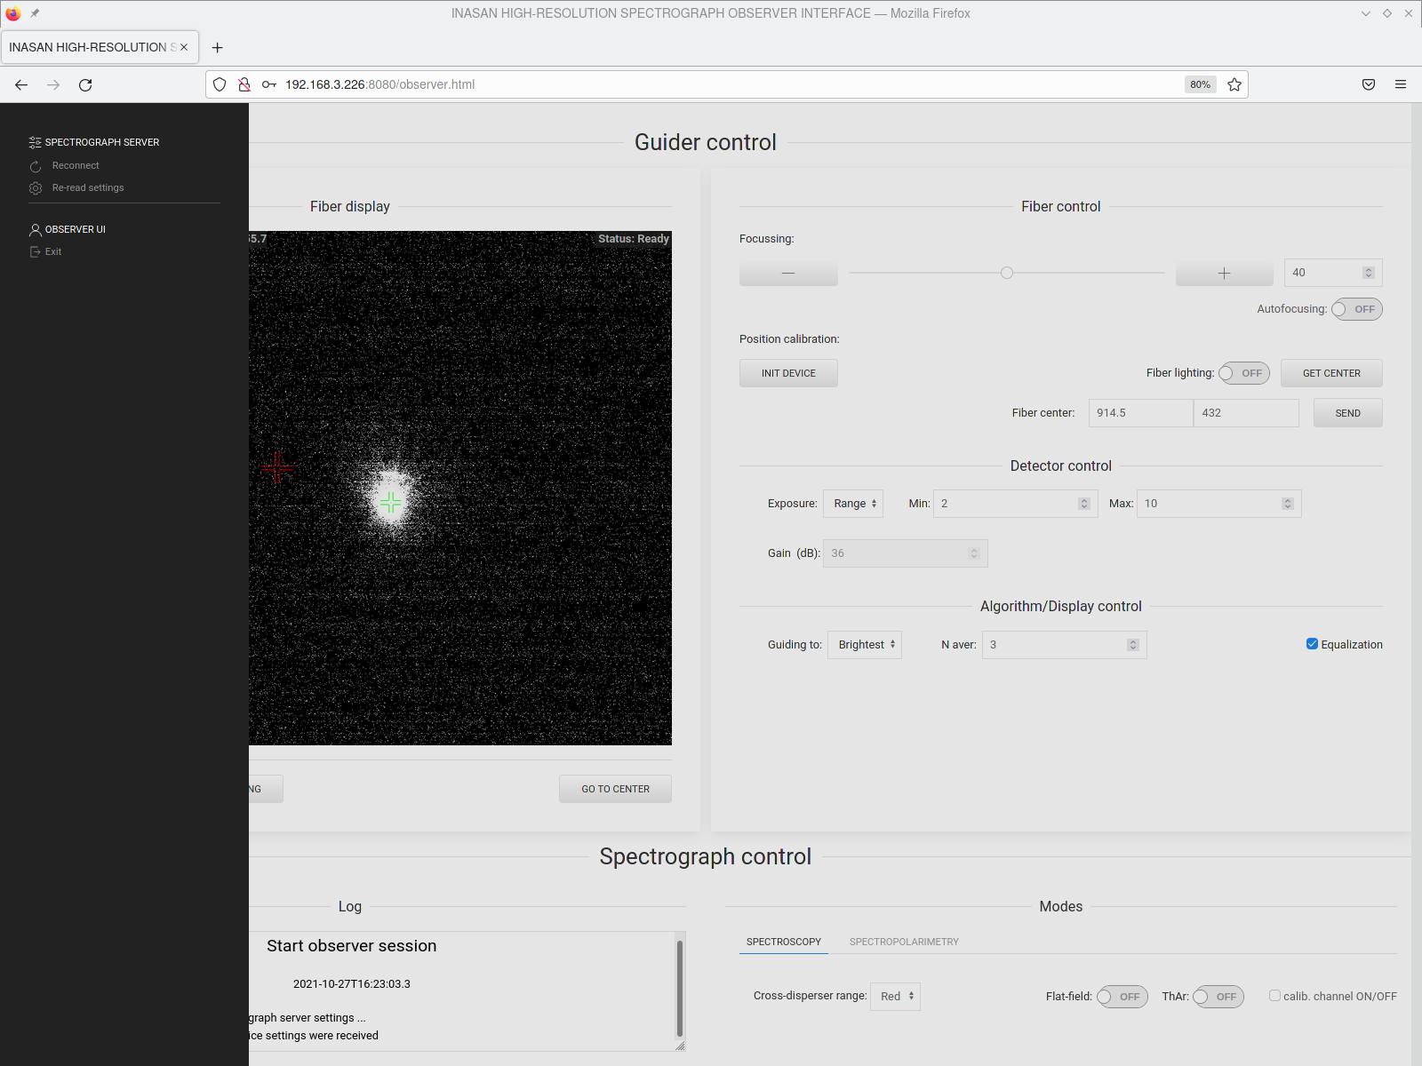The height and width of the screenshot is (1066, 1422).
Task: Click the INIT DEVICE button
Action: [x=788, y=373]
